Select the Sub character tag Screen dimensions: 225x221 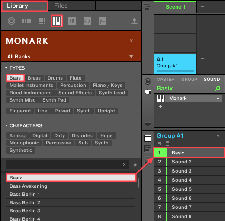coord(83,143)
